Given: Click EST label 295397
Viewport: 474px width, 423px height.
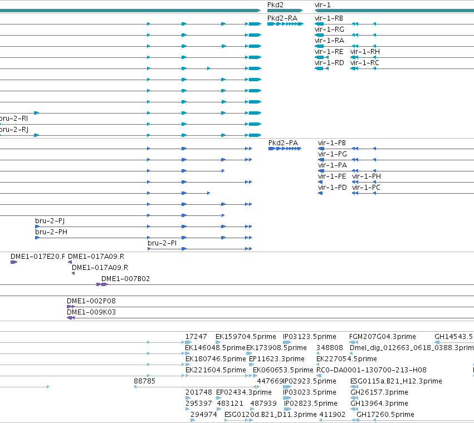Looking at the screenshot, I should point(199,404).
